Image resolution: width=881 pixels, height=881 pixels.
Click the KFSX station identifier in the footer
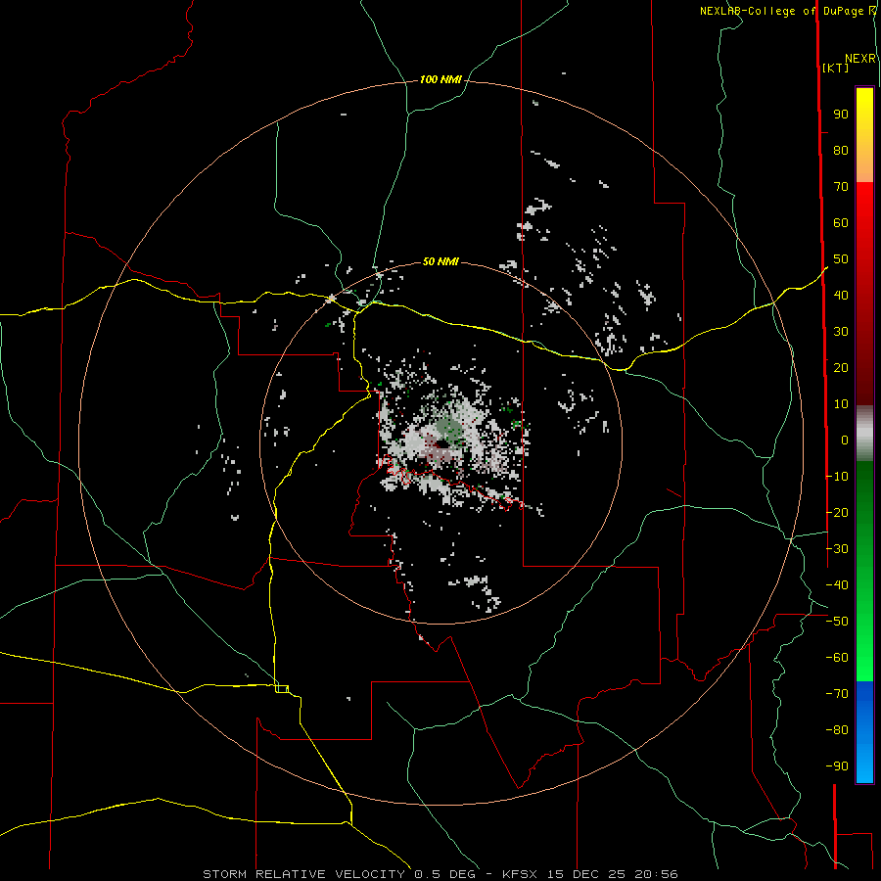point(520,874)
